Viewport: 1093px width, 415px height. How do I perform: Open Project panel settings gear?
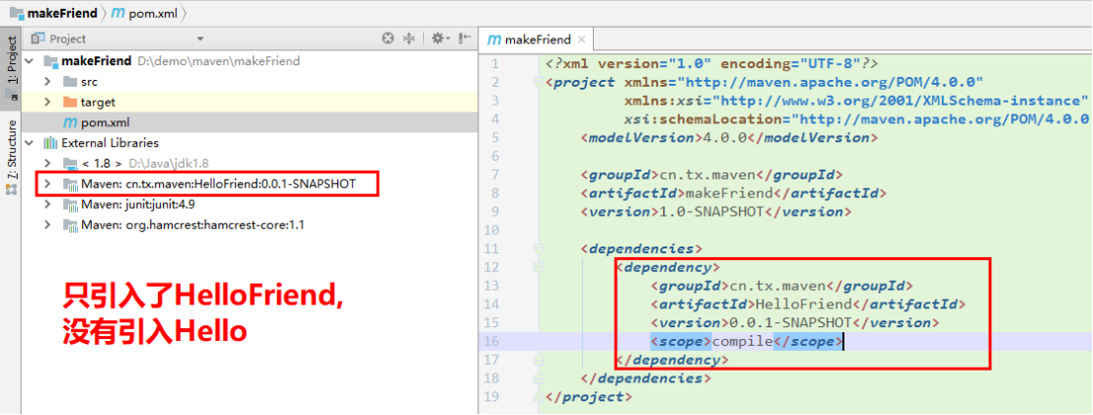(x=440, y=39)
